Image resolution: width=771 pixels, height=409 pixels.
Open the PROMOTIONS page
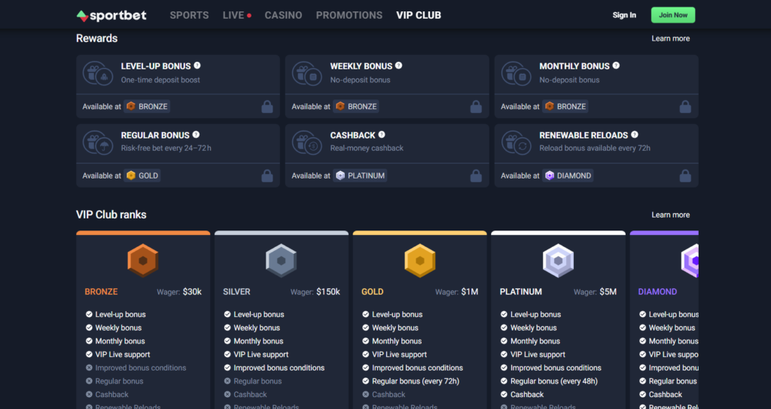tap(349, 15)
